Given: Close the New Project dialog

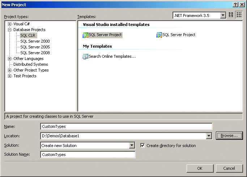Looking at the screenshot, I should point(242,5).
